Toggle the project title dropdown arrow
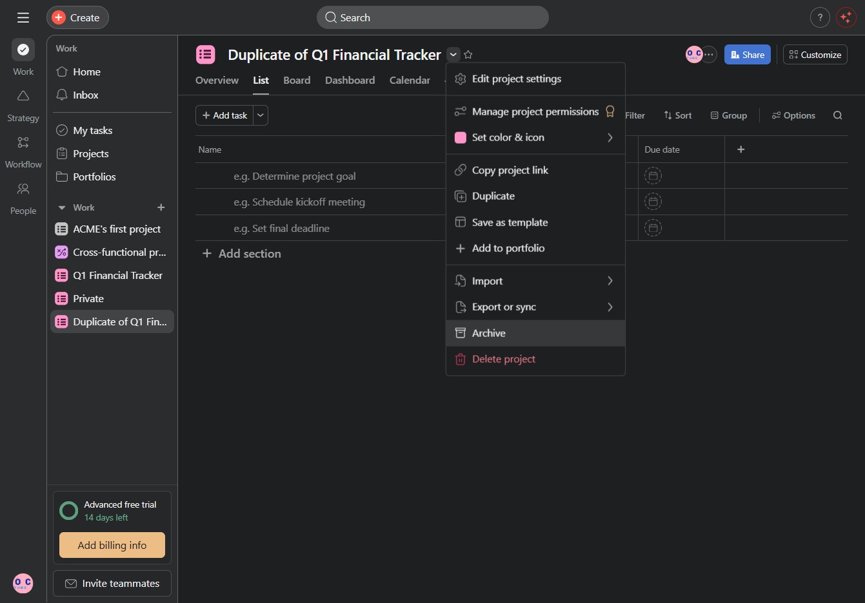 453,55
